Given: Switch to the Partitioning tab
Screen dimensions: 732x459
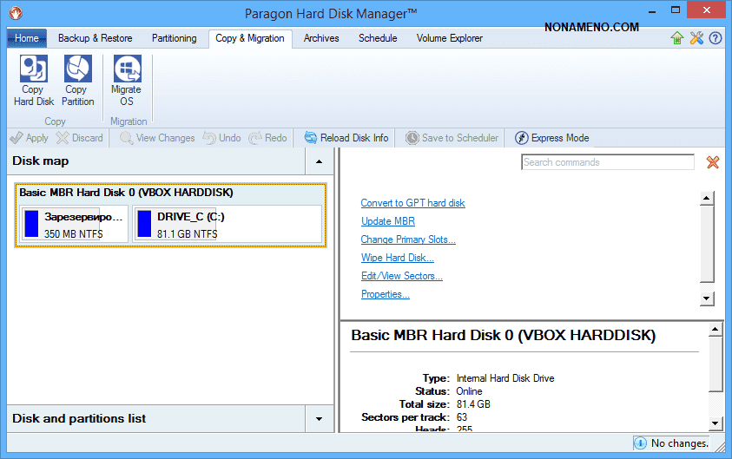Looking at the screenshot, I should click(x=174, y=38).
